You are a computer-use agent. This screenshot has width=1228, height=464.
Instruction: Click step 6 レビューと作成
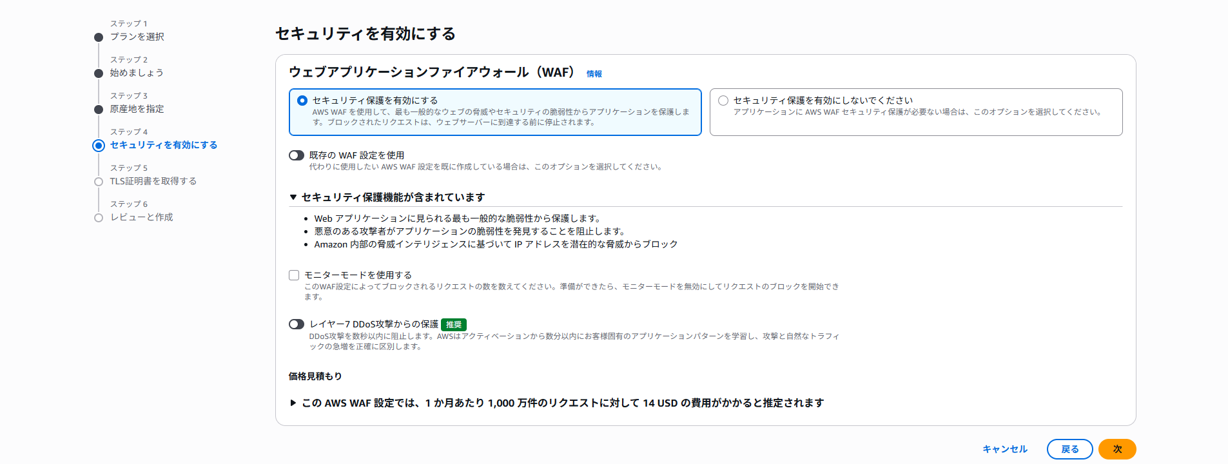(141, 217)
